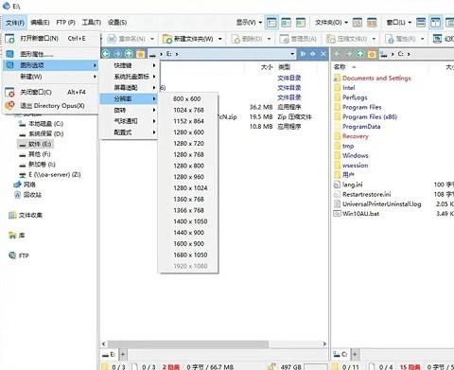
Task: Go up a folder in the E: pane
Action: coord(129,54)
